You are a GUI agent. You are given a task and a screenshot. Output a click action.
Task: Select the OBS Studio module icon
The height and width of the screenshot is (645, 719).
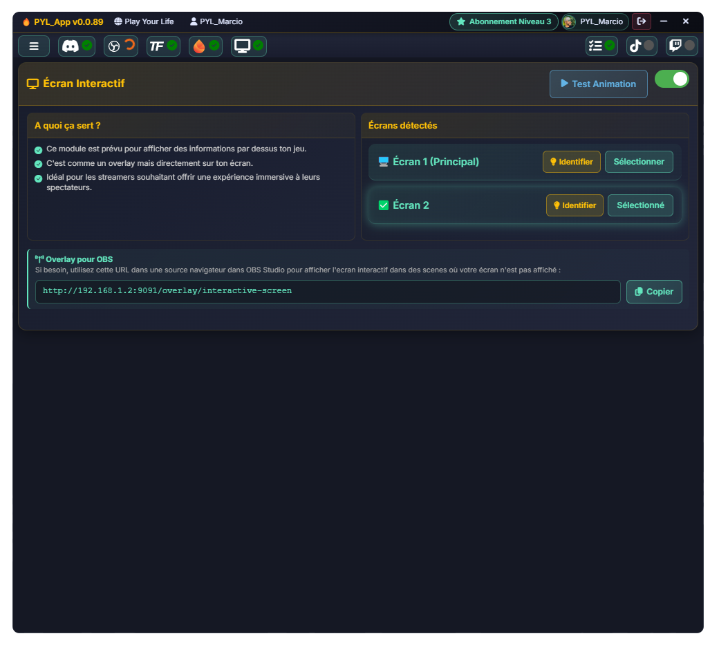115,46
